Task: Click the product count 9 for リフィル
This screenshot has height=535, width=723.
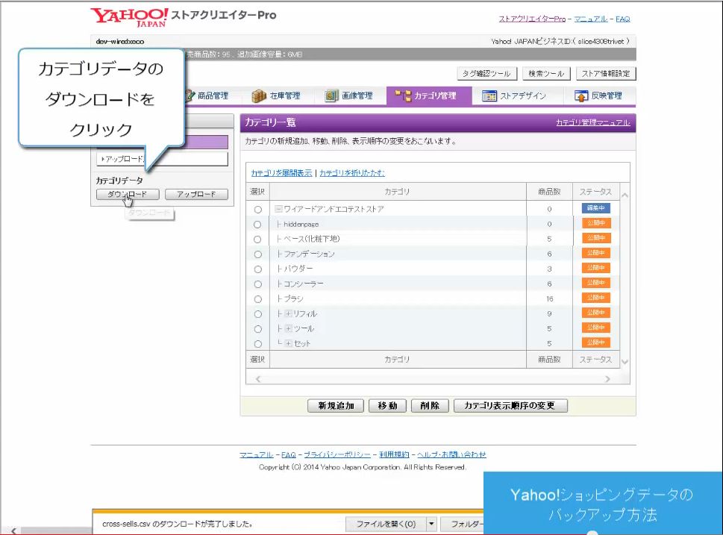Action: tap(550, 313)
